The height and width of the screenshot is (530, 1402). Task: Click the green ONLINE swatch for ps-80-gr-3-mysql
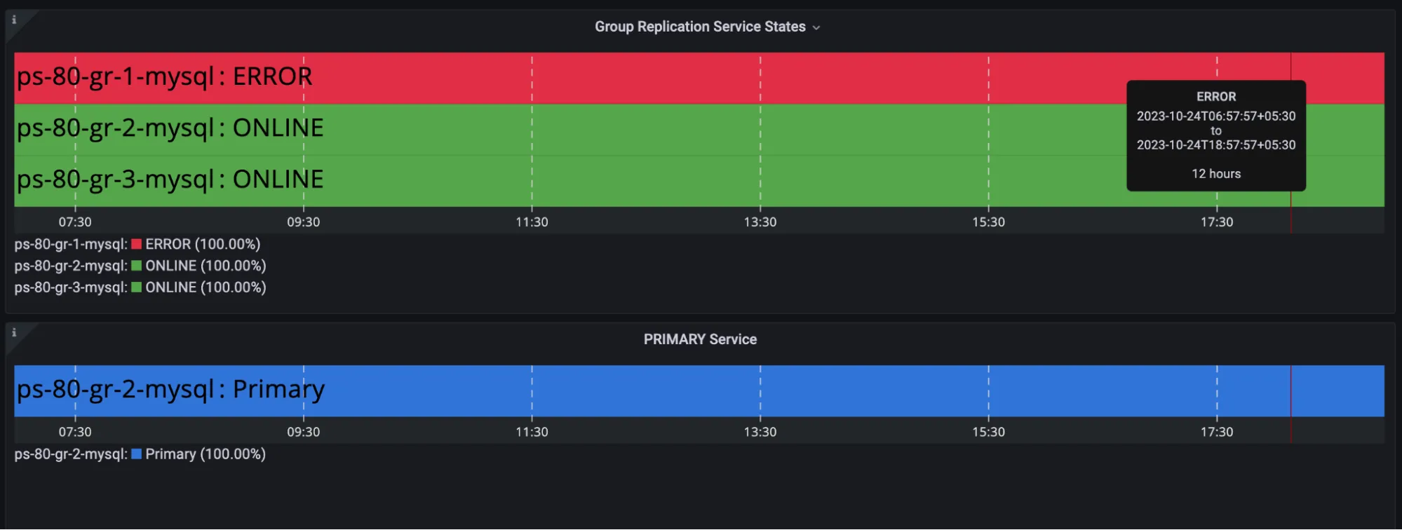click(136, 287)
